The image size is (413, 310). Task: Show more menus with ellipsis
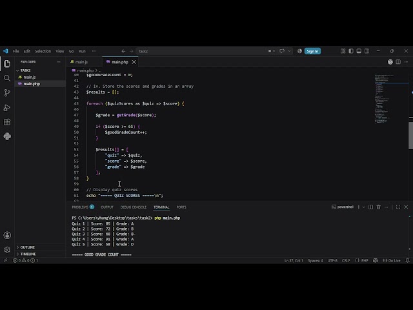tap(94, 51)
